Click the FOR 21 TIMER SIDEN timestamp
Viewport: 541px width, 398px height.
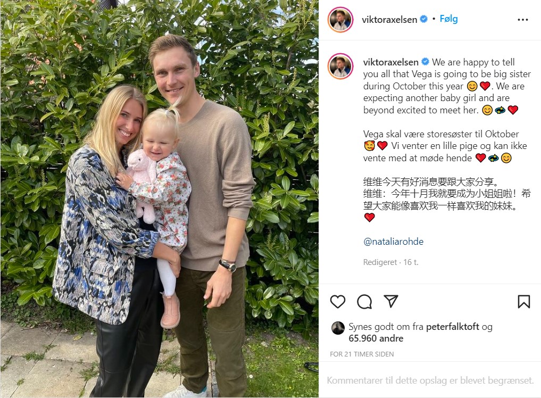click(x=362, y=354)
